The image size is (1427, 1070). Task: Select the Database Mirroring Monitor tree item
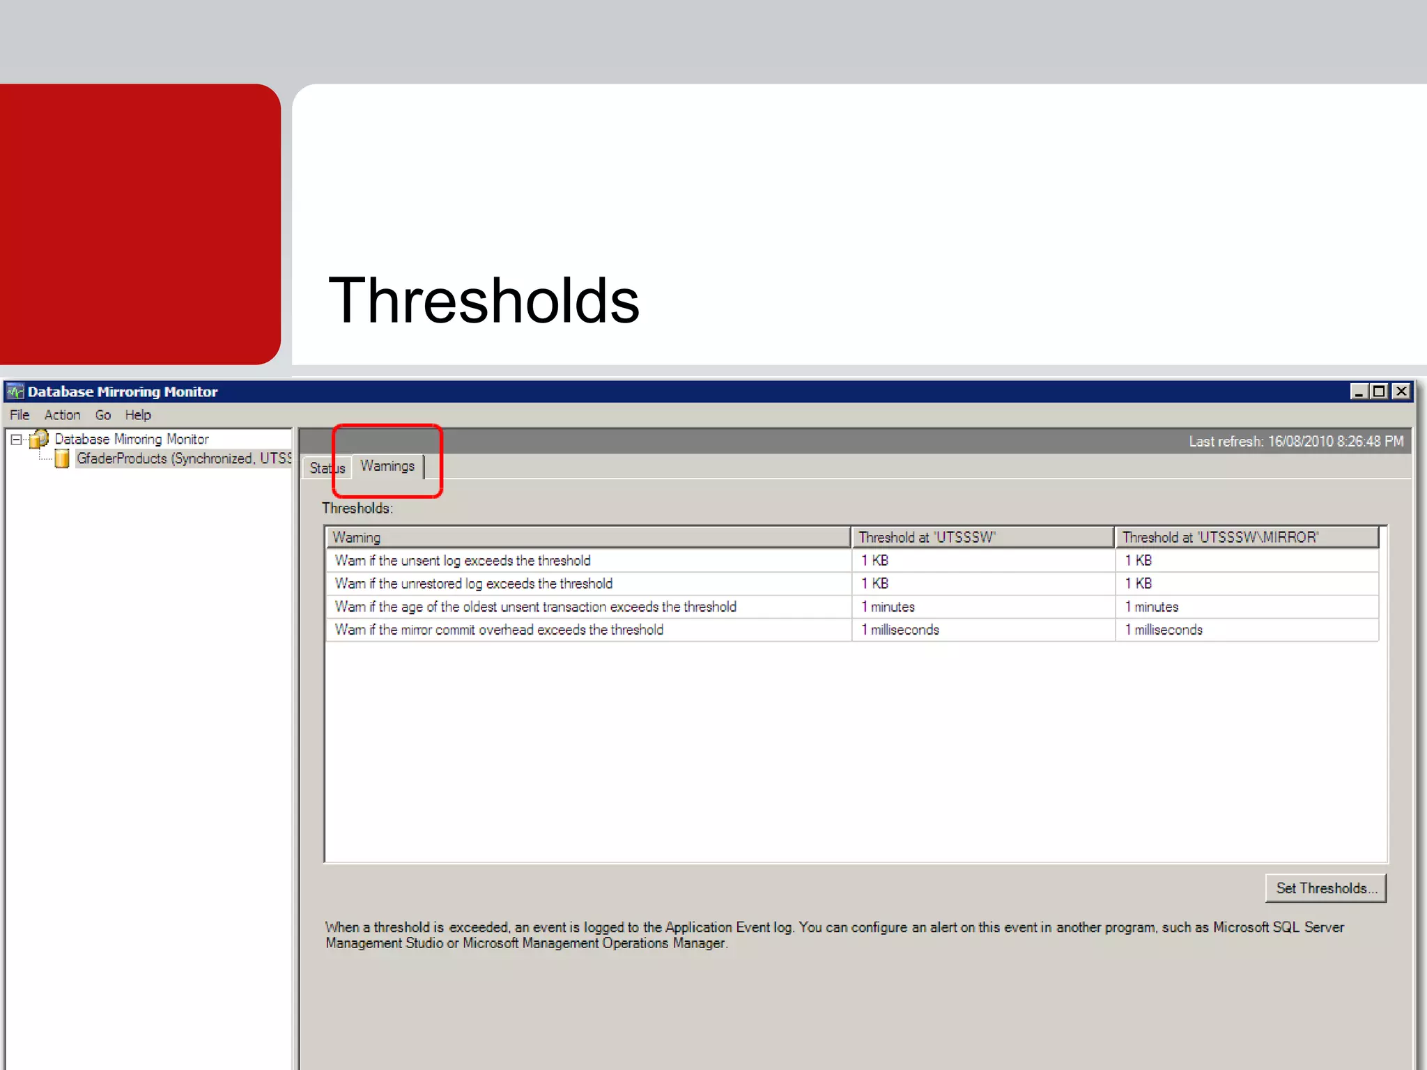click(x=132, y=439)
